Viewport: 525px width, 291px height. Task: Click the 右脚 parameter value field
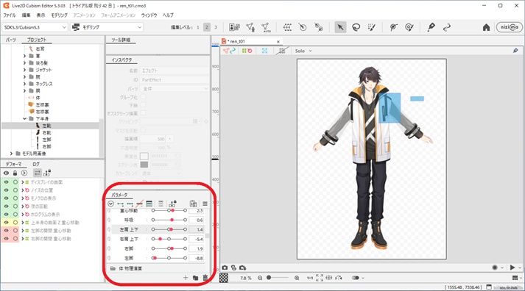coord(196,248)
